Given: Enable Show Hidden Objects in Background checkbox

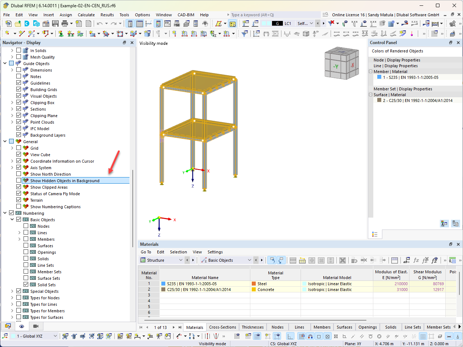Looking at the screenshot, I should pos(18,180).
